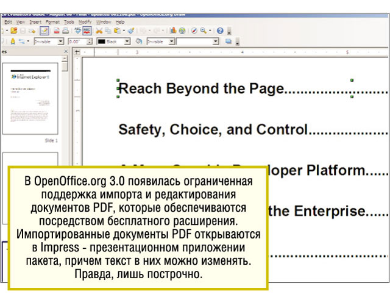The image size is (390, 294).
Task: Click the Print icon
Action: click(65, 30)
